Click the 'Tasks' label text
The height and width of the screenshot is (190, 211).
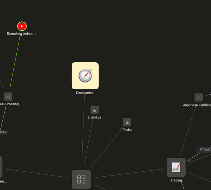[127, 130]
